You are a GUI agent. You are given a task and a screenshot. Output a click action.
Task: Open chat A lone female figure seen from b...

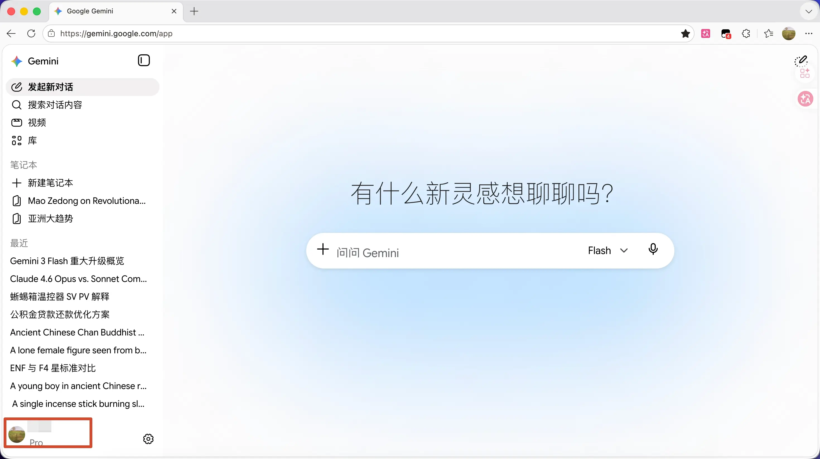tap(83, 350)
